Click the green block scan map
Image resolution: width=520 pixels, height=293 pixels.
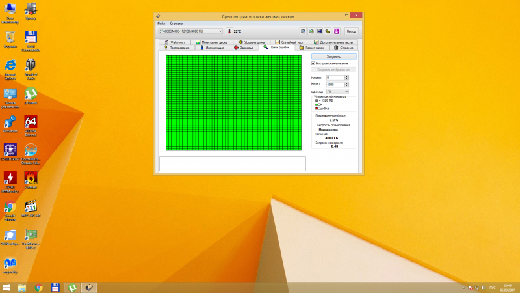233,103
